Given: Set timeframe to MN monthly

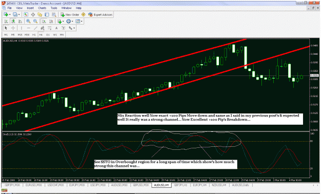Looking at the screenshot, I should [62, 35].
